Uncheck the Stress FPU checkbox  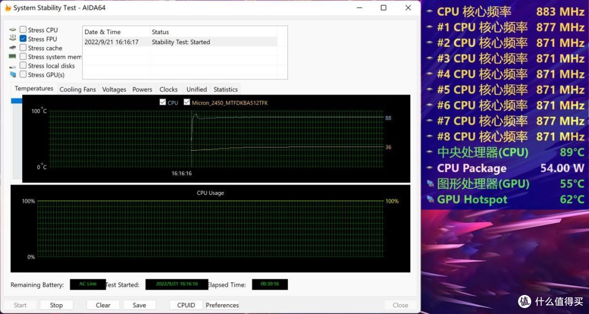[x=23, y=39]
